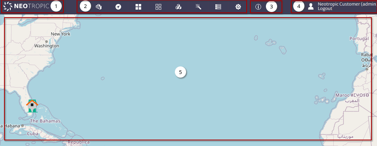
Task: Click the Cuba label on map
Action: [33, 134]
